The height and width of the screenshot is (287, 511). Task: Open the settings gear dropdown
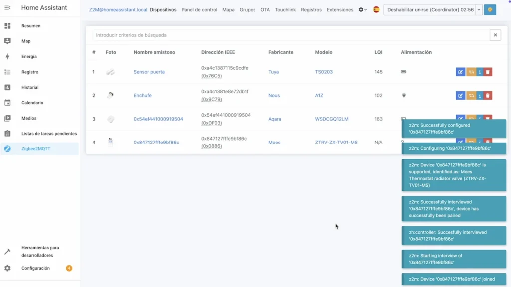tap(362, 10)
